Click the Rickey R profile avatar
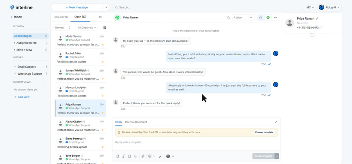 coord(321,7)
